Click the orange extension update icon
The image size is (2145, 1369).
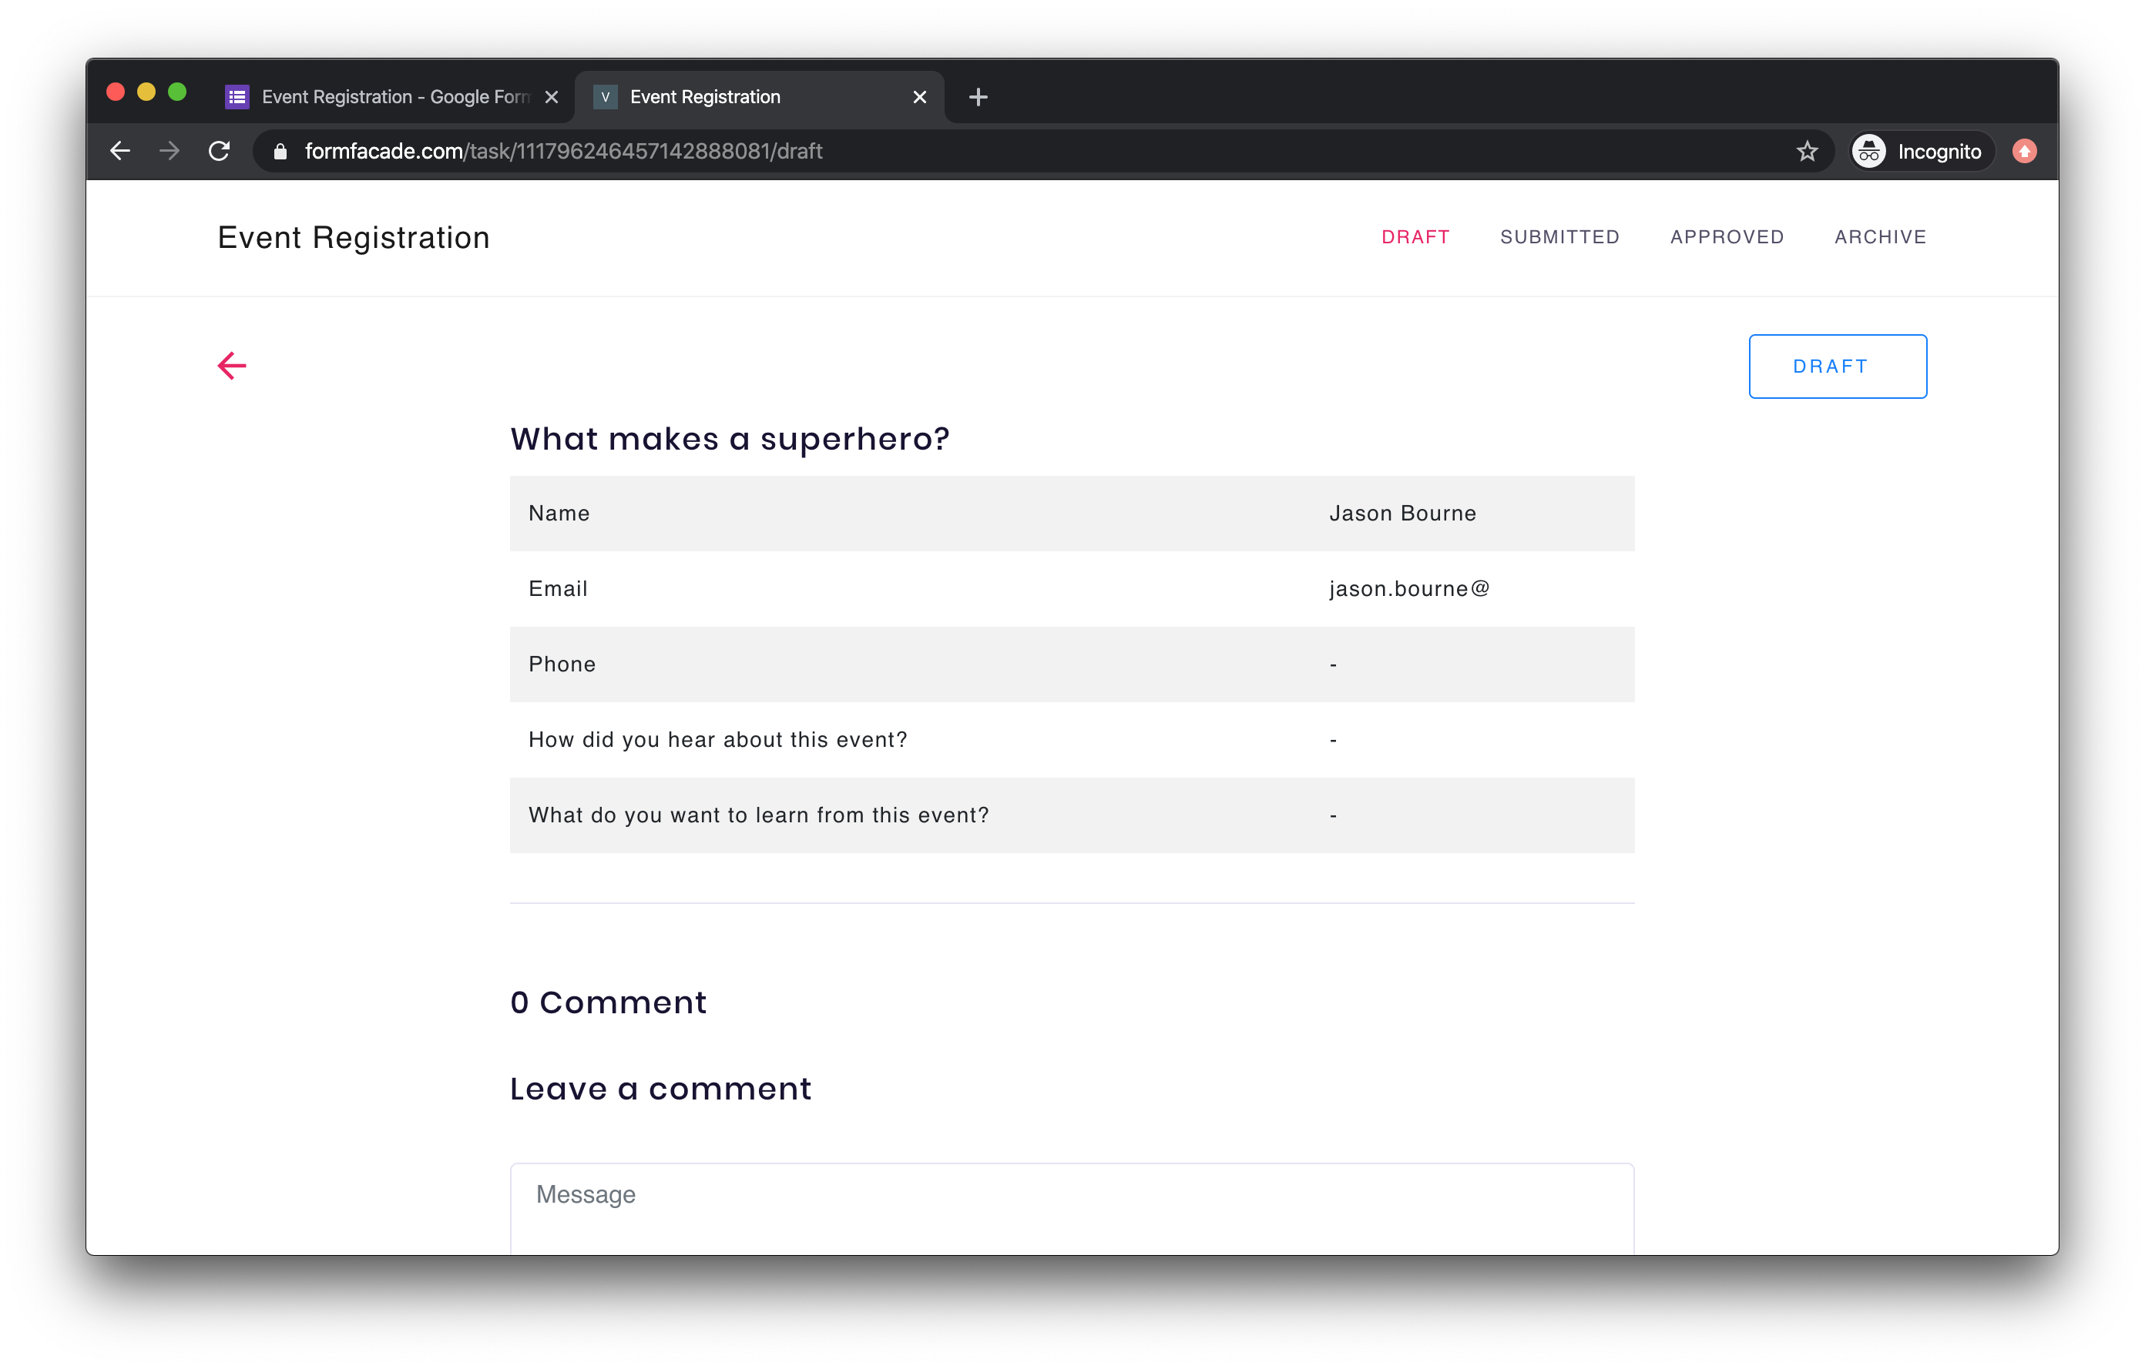2024,150
